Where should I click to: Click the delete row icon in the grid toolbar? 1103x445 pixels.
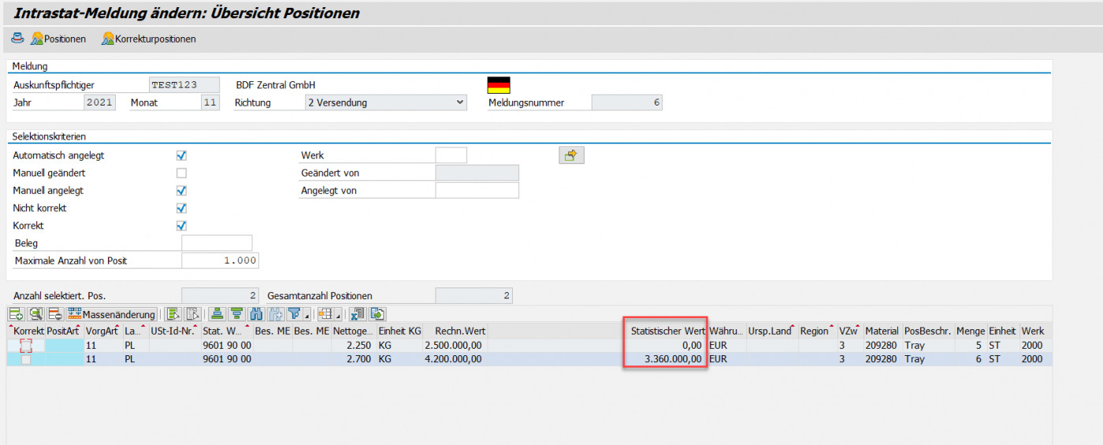(x=55, y=314)
